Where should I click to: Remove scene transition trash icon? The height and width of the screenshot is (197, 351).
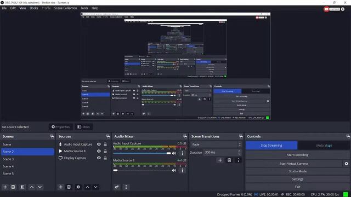click(229, 160)
